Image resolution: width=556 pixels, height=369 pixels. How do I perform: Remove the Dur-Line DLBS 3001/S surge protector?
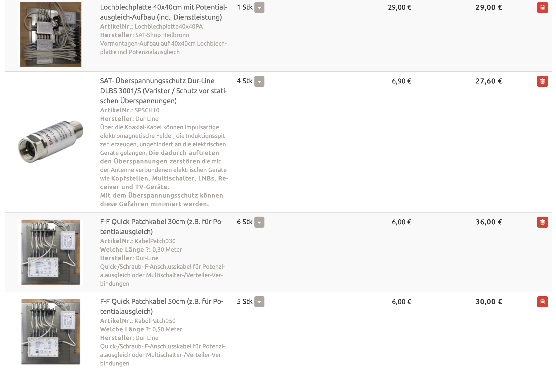[x=542, y=81]
